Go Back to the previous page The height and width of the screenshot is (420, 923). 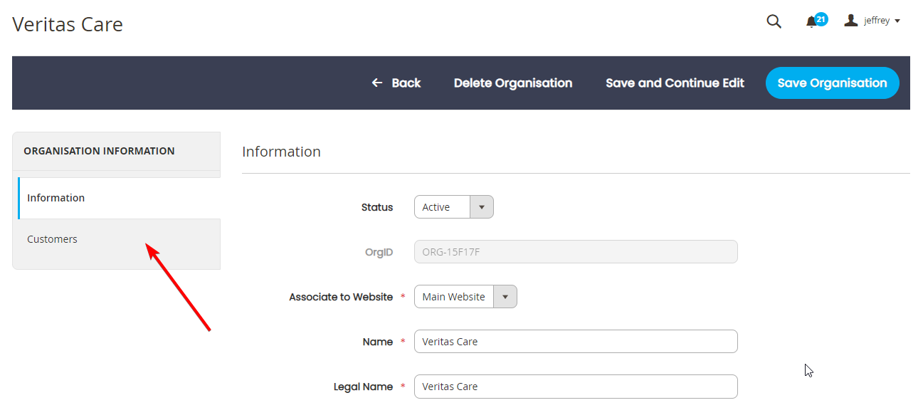click(x=396, y=83)
